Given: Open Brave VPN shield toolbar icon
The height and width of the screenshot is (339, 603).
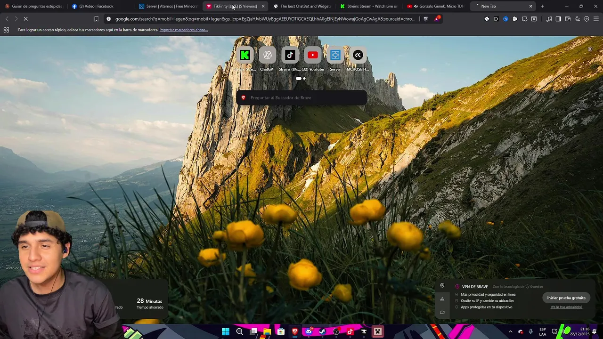Looking at the screenshot, I should click(587, 19).
